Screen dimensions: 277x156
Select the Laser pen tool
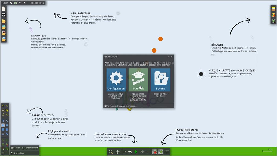click(3, 149)
